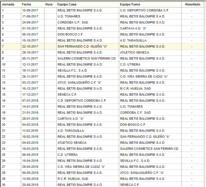Select R.C.R. HUELVA, SAD in jornada 14

(x=135, y=89)
